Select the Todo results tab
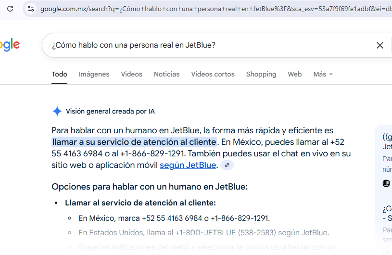The width and height of the screenshot is (392, 255). [x=59, y=74]
